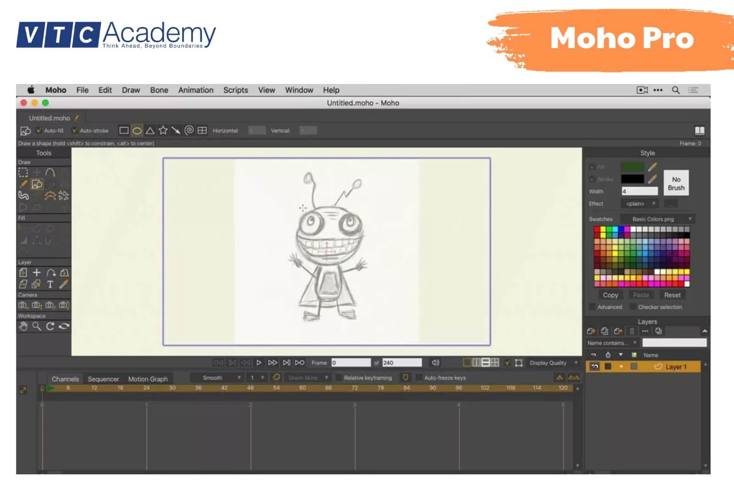734x489 pixels.
Task: Disable the Auto-fill checkbox
Action: coord(39,130)
